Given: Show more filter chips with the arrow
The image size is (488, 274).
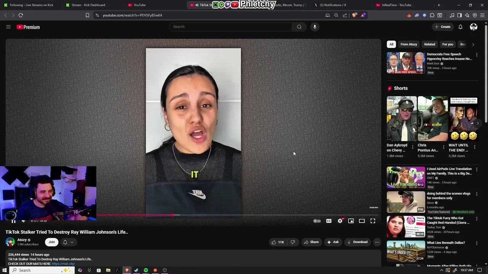Looking at the screenshot, I should click(473, 45).
